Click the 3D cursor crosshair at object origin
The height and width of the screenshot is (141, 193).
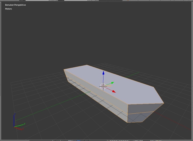point(103,86)
